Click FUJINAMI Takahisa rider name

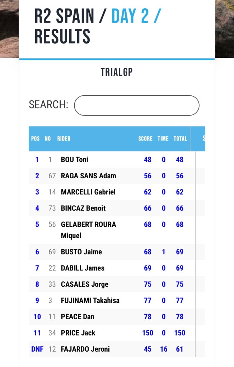[90, 300]
